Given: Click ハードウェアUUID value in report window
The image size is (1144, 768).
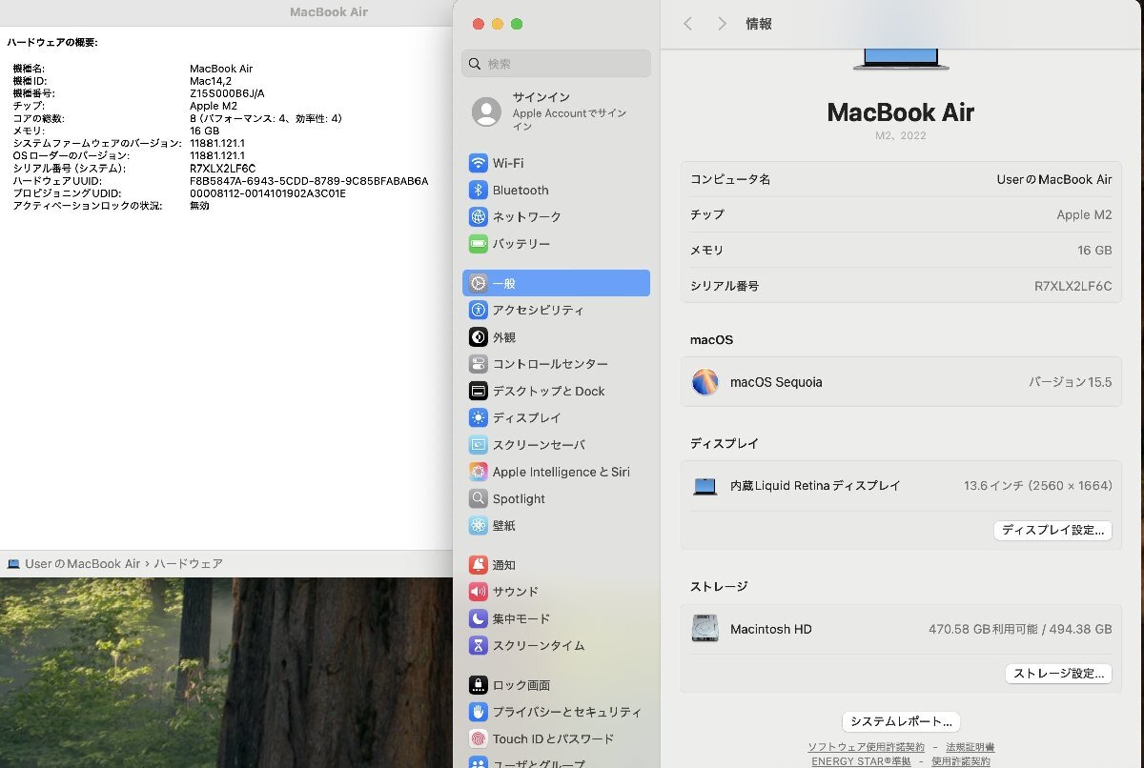Looking at the screenshot, I should point(309,181).
